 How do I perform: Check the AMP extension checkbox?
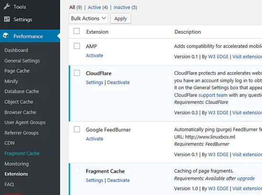point(77,46)
